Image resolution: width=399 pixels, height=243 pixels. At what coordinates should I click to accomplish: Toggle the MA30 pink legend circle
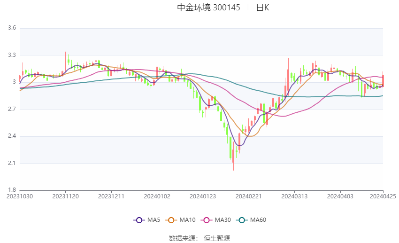point(207,220)
